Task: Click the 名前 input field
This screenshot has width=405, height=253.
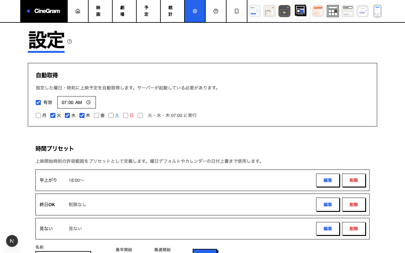Action: [x=63, y=252]
